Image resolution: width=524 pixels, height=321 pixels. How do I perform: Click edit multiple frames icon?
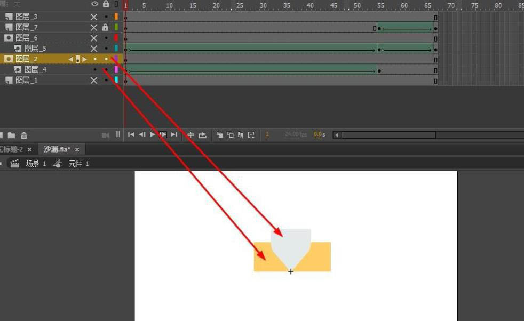coord(241,134)
